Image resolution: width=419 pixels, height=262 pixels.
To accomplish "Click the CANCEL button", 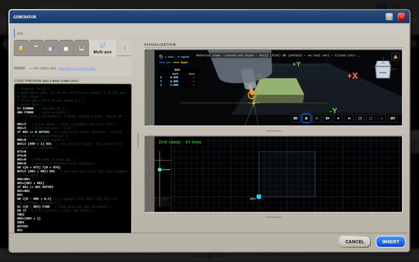I will tap(355, 242).
